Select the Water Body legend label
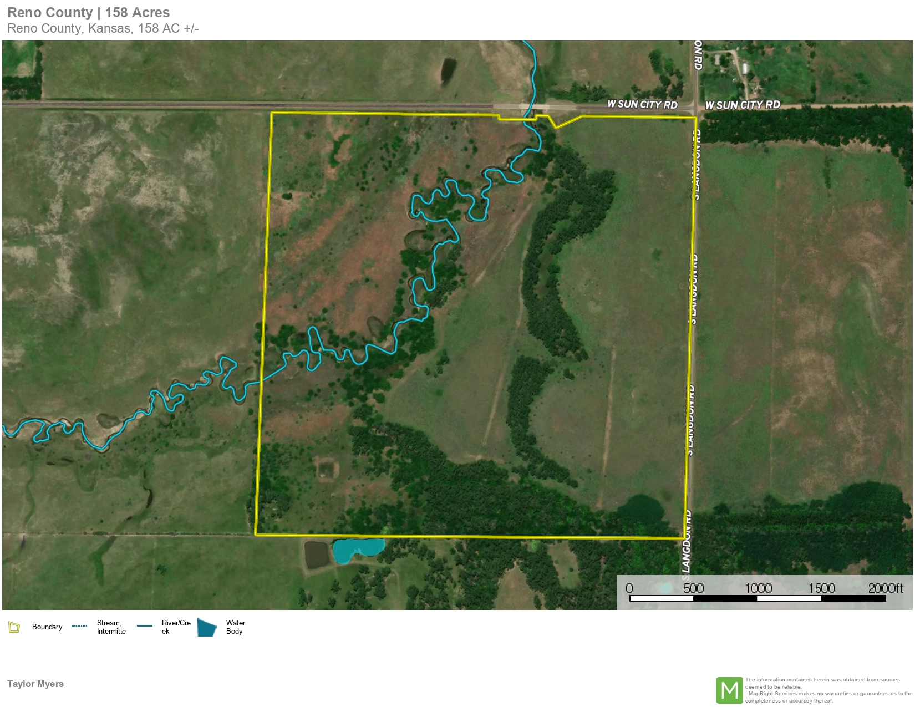 [235, 627]
